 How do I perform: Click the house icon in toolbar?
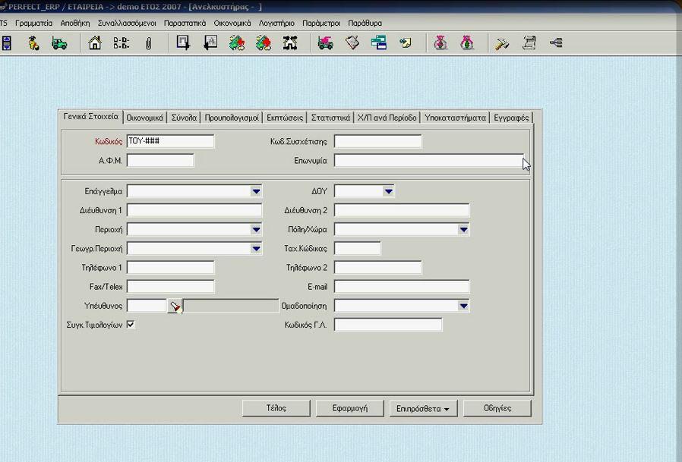(x=95, y=43)
